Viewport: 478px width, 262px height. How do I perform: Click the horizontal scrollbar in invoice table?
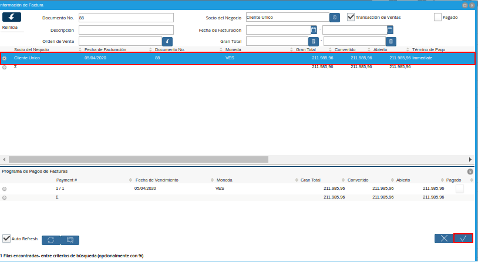tap(138, 159)
